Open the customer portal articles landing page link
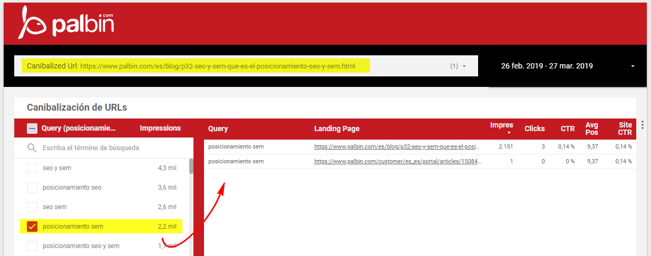Image resolution: width=651 pixels, height=256 pixels. coord(398,161)
